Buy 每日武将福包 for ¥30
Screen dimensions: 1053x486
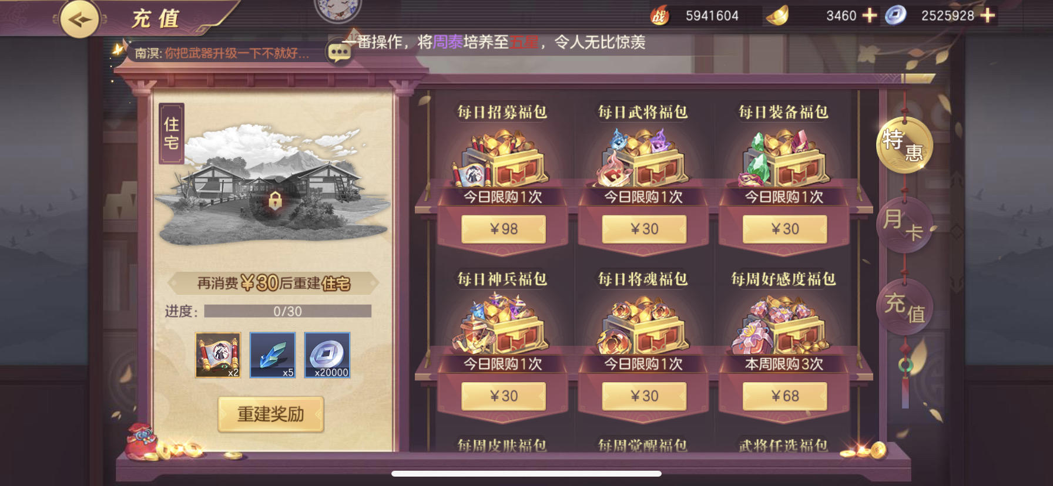tap(644, 229)
